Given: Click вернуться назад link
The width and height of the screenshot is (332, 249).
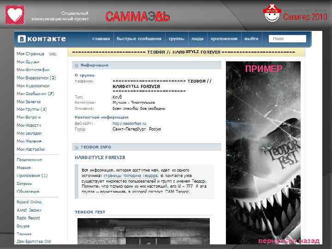Looking at the screenshot, I should point(289,241).
